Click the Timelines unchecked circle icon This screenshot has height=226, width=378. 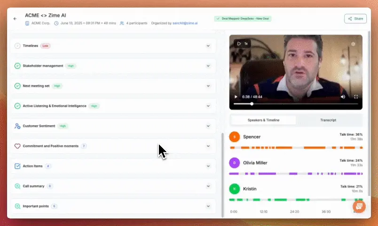(17, 46)
